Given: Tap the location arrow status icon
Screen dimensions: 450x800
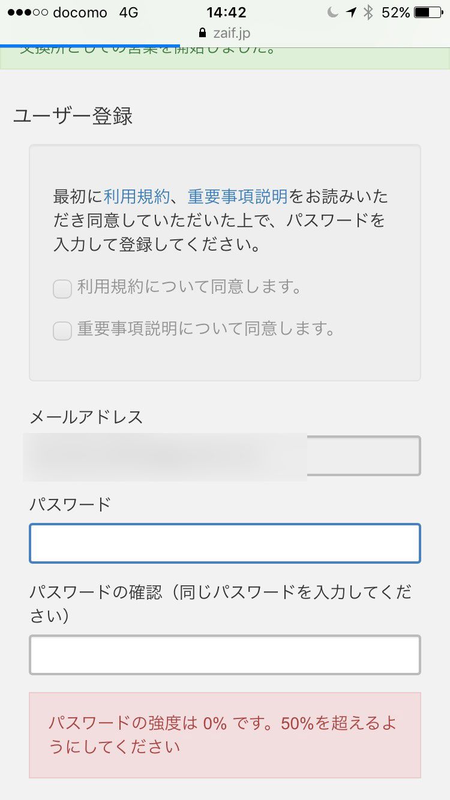Looking at the screenshot, I should [351, 12].
